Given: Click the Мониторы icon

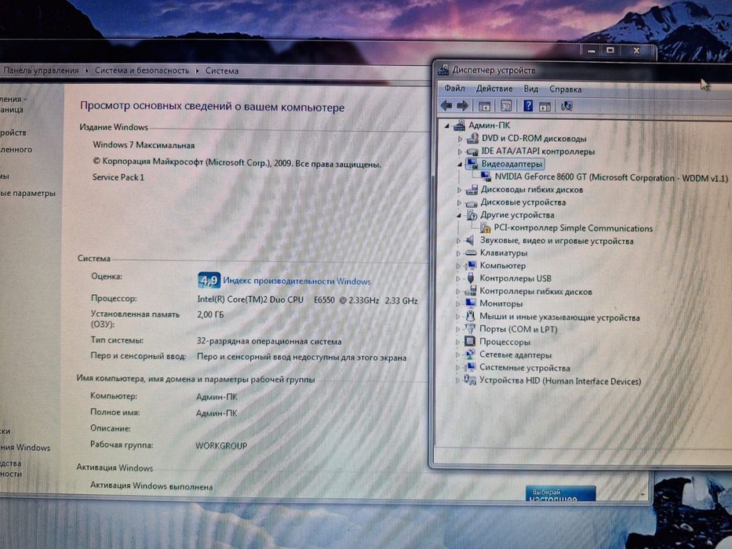Looking at the screenshot, I should point(471,304).
